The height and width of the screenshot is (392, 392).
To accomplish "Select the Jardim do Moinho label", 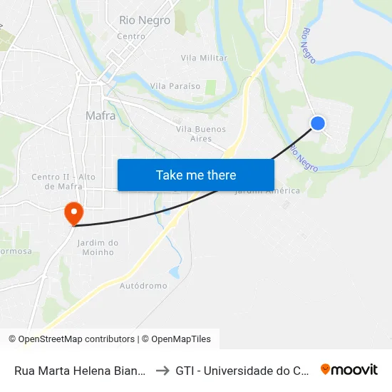I will coord(98,247).
